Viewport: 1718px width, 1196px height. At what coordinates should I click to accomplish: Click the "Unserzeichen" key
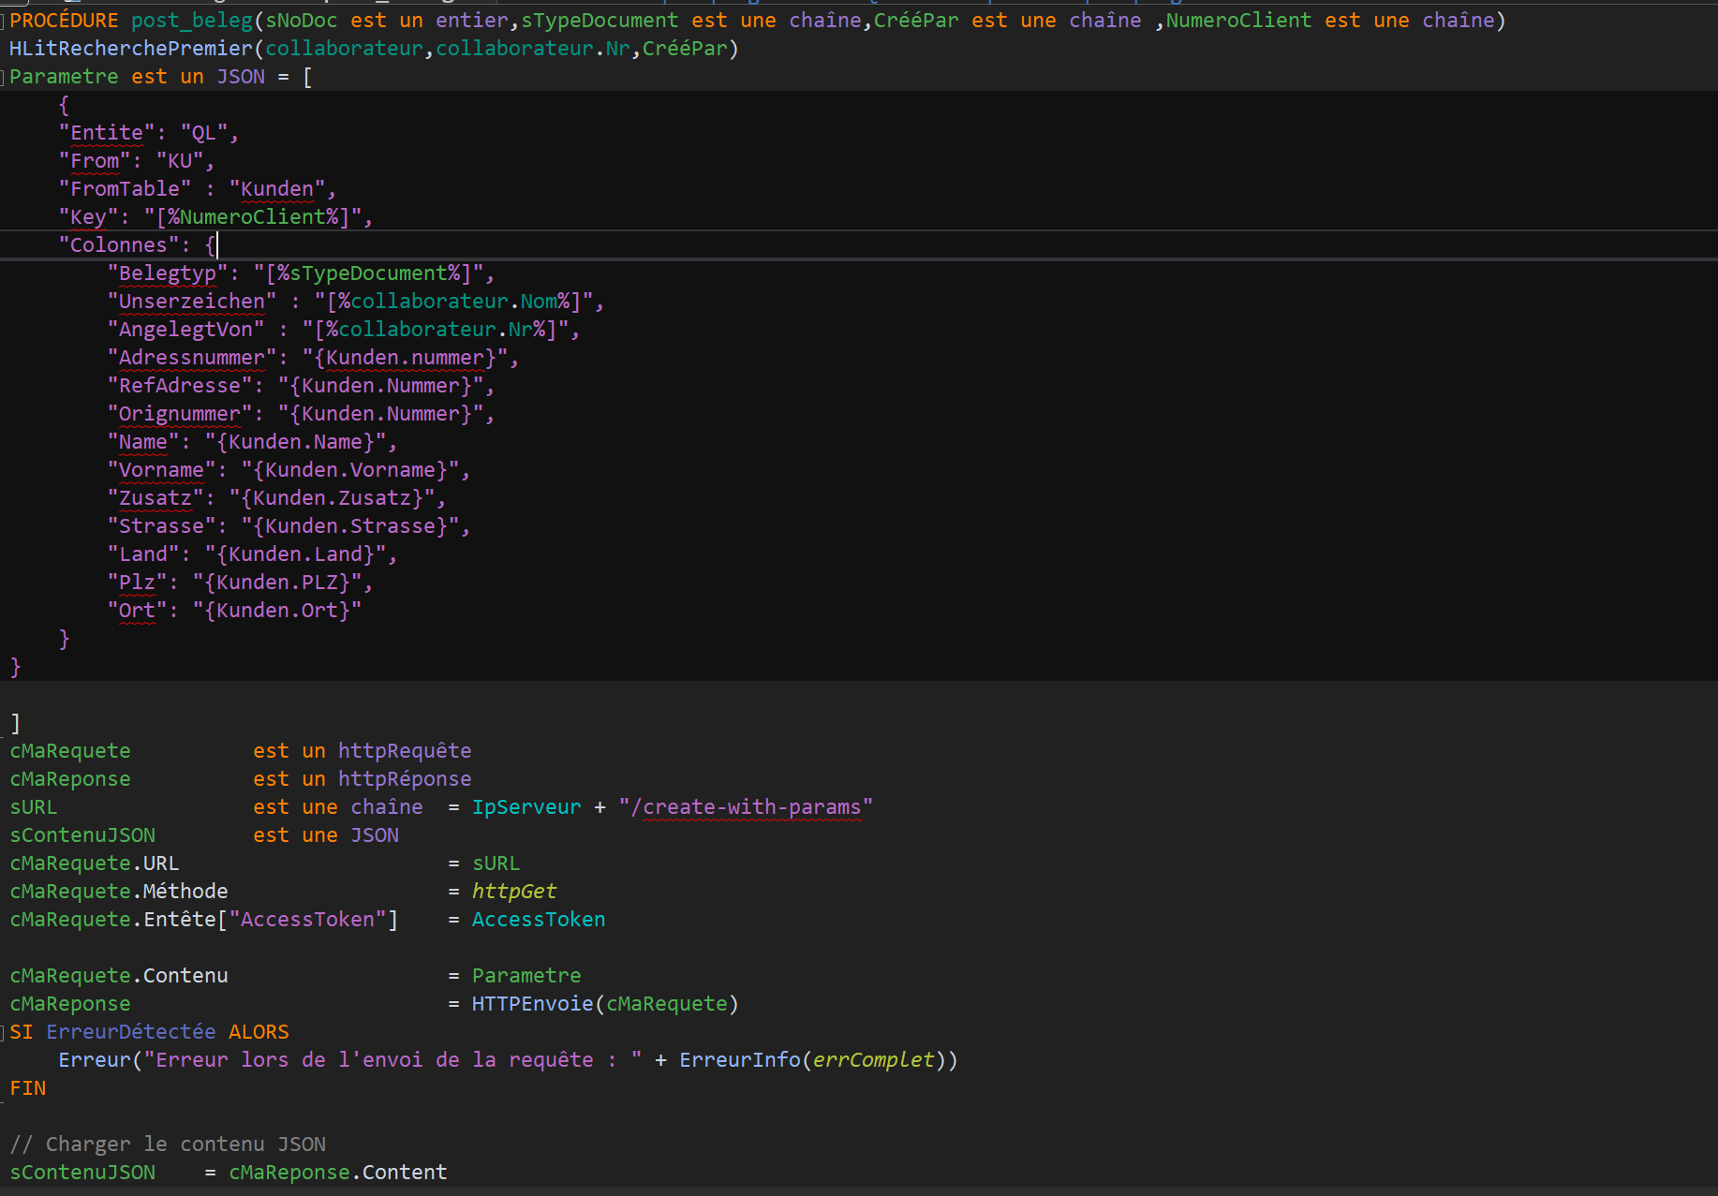click(x=192, y=302)
